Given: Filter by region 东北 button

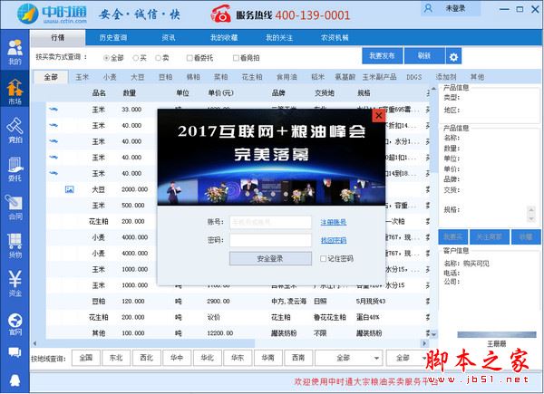Looking at the screenshot, I should [116, 358].
